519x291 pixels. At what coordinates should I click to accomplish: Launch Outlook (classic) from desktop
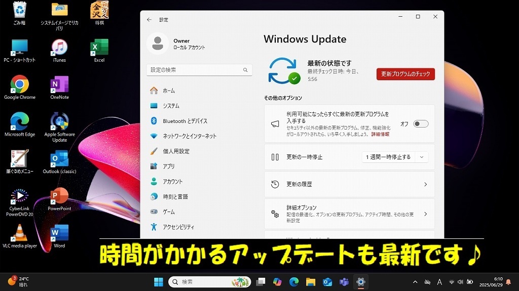point(60,162)
